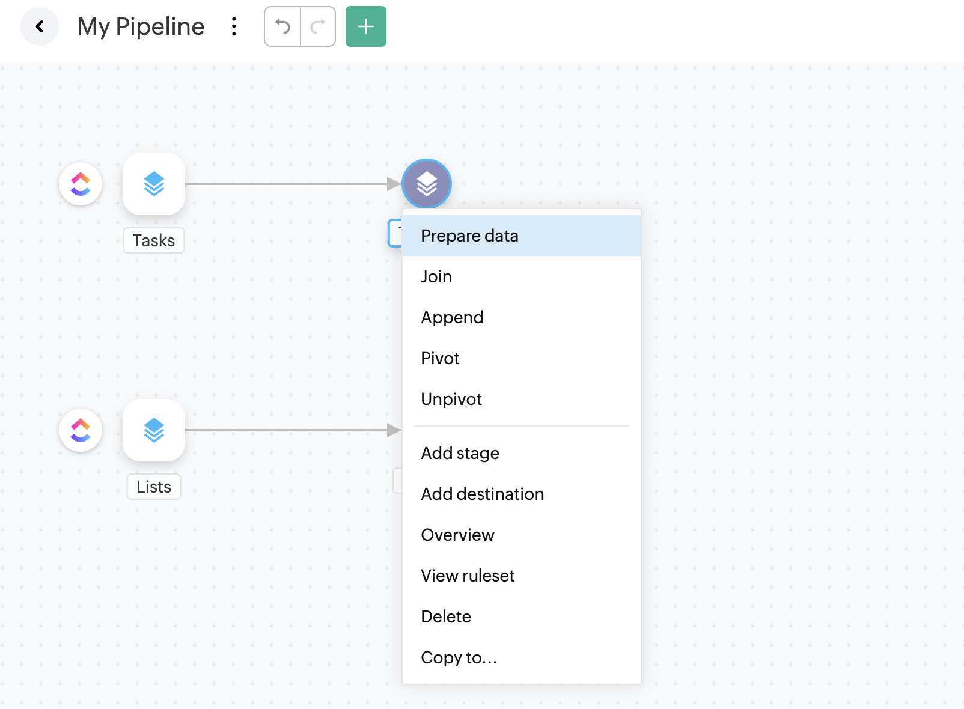Select the Unpivot option
Image resolution: width=964 pixels, height=709 pixels.
[451, 399]
